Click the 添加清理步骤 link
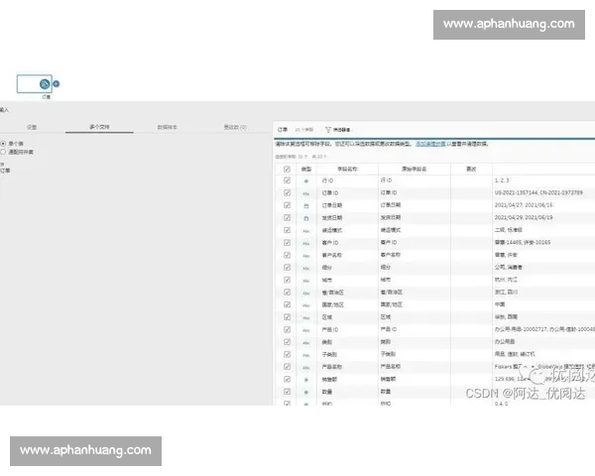This screenshot has height=476, width=595. coord(429,144)
